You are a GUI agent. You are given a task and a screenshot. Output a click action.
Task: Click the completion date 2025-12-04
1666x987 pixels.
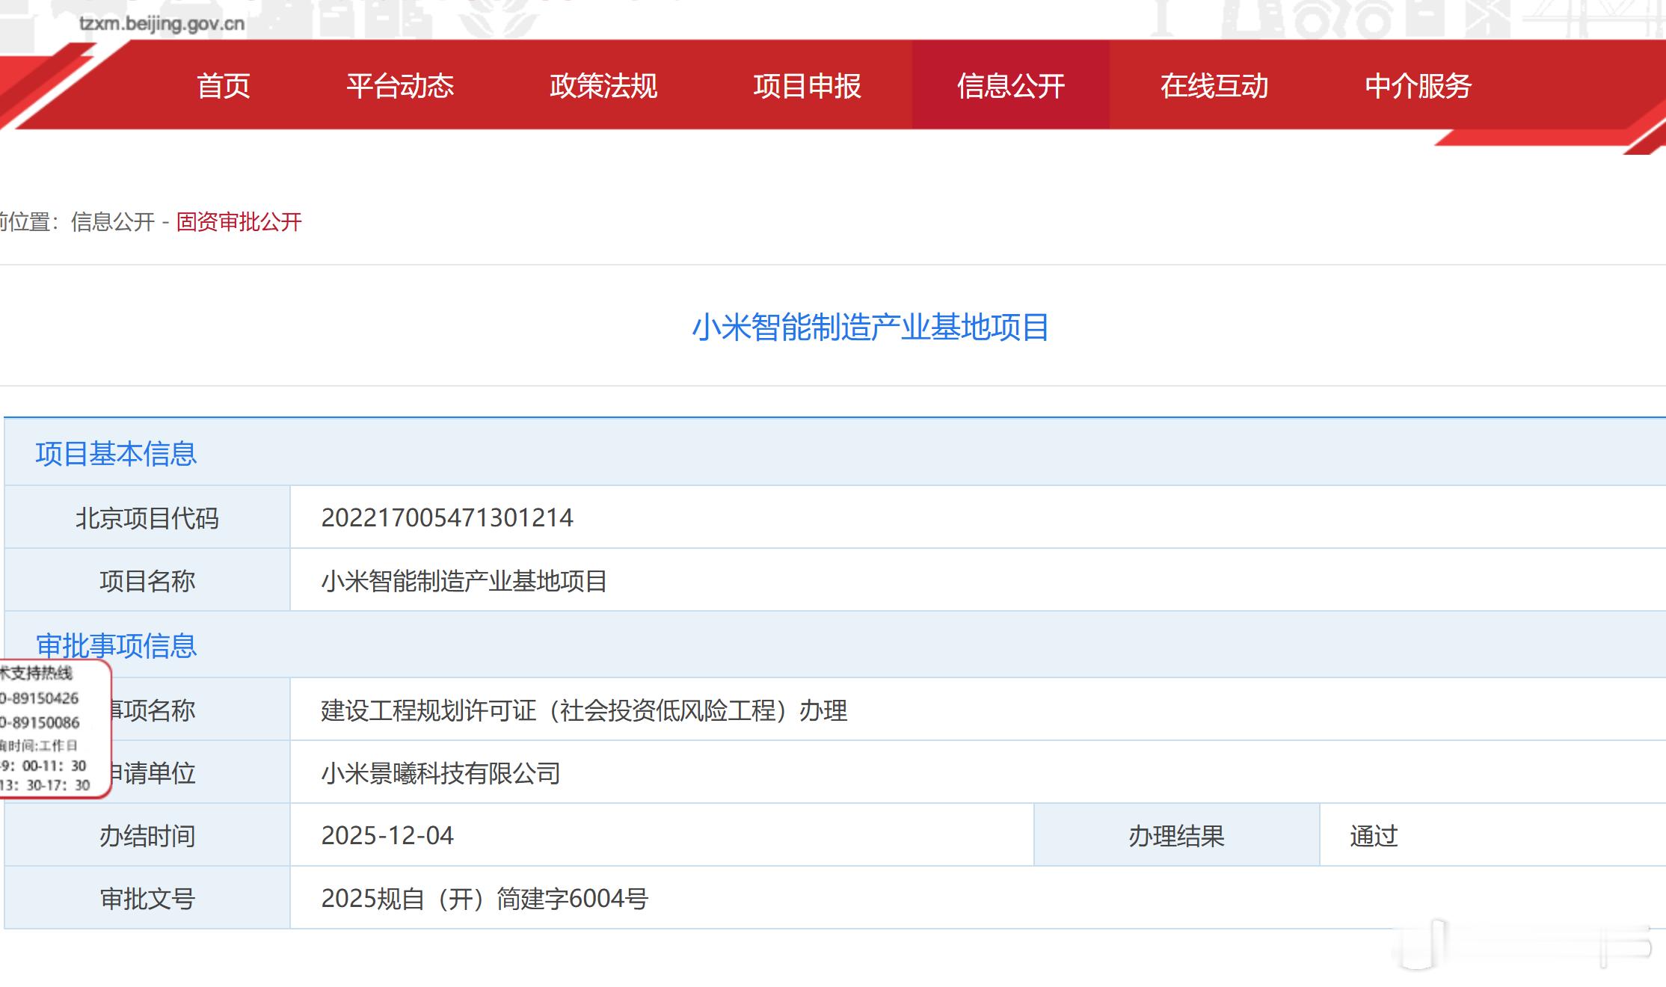click(387, 836)
